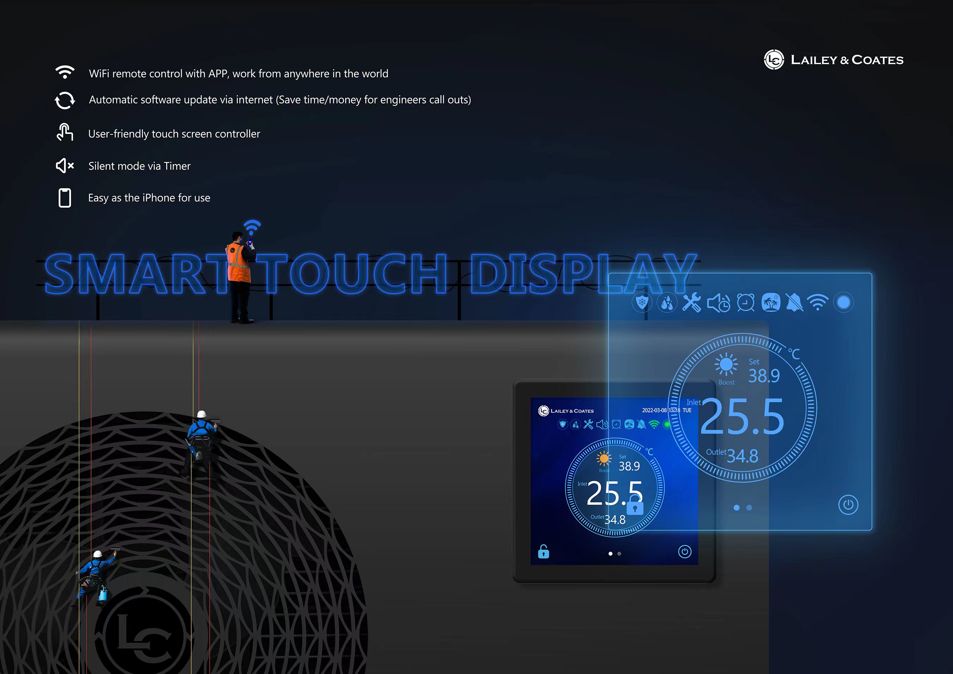
Task: Click the WiFi icon beside the remote control feature
Action: (65, 72)
